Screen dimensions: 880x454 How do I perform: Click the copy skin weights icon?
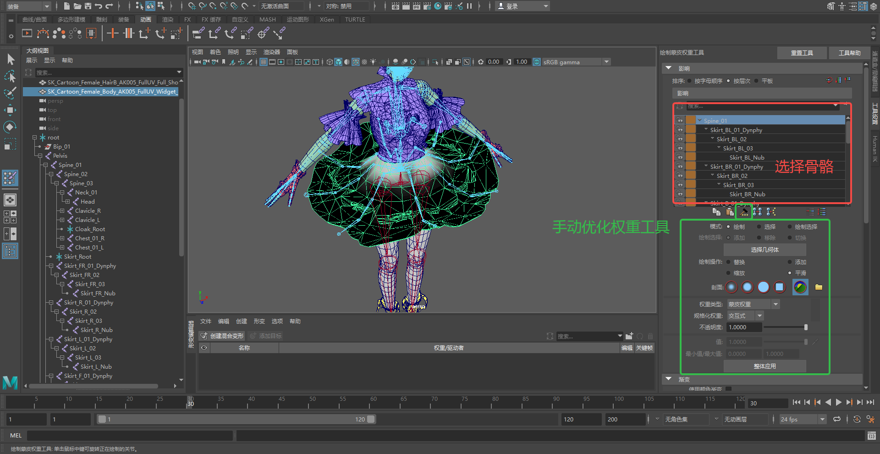click(716, 211)
